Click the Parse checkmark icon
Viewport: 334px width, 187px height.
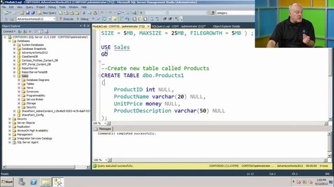point(99,19)
